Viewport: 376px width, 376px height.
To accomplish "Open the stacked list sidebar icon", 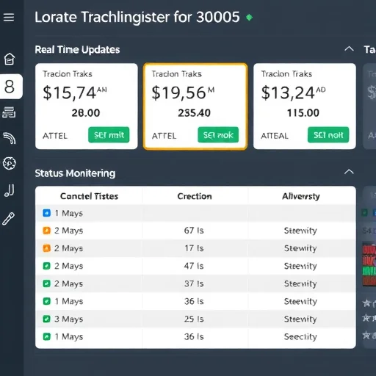I will tap(9, 112).
